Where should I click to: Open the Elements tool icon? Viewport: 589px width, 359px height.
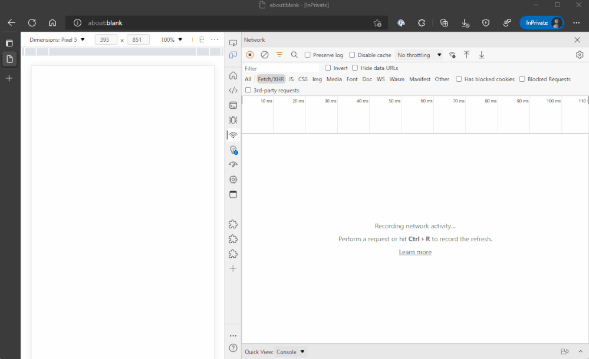(233, 91)
